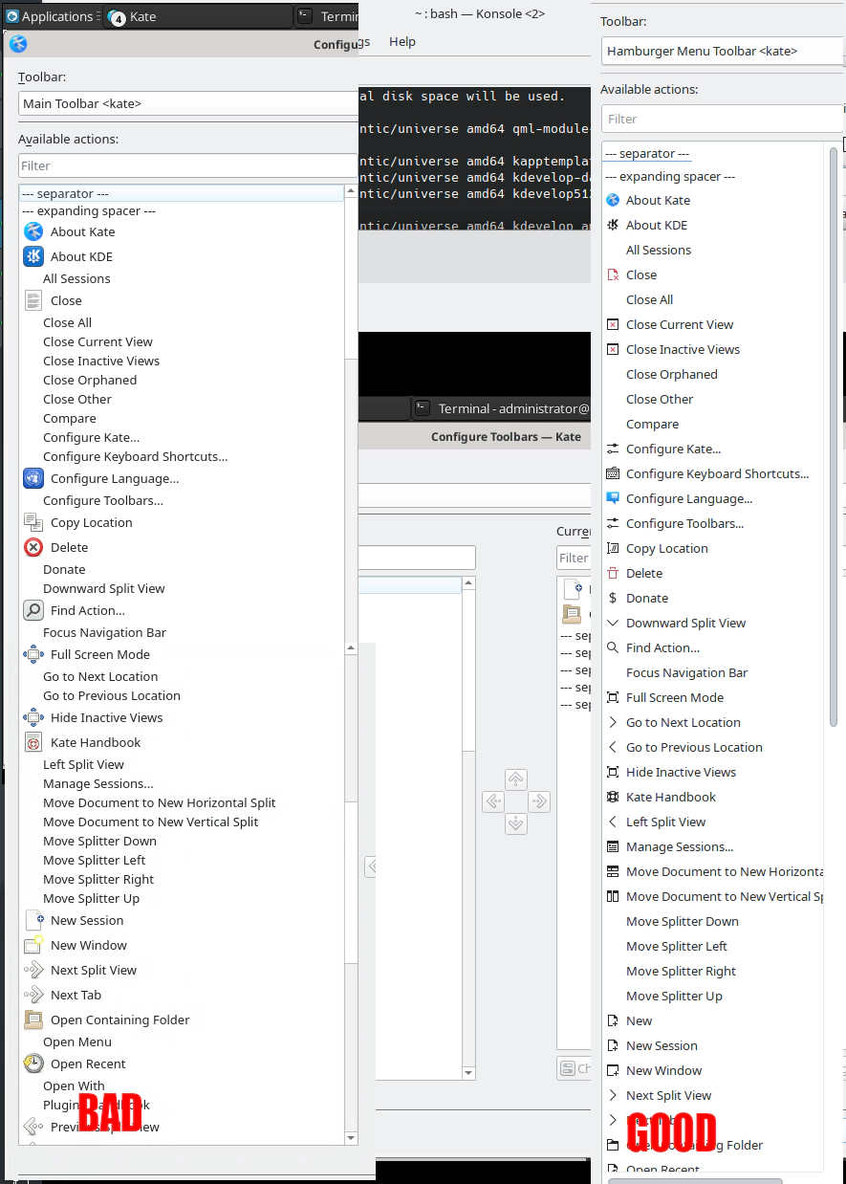The image size is (846, 1184).
Task: Open Hamburger Menu Toolbar <kate> combo box
Action: click(x=723, y=51)
